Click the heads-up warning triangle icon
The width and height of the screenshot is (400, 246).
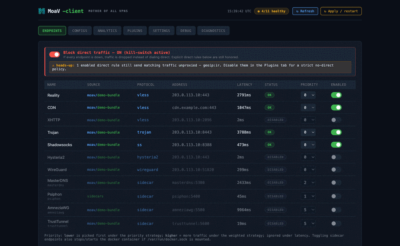(53, 65)
